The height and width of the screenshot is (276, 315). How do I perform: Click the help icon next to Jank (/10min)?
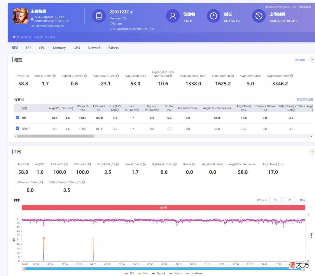pyautogui.click(x=54, y=76)
